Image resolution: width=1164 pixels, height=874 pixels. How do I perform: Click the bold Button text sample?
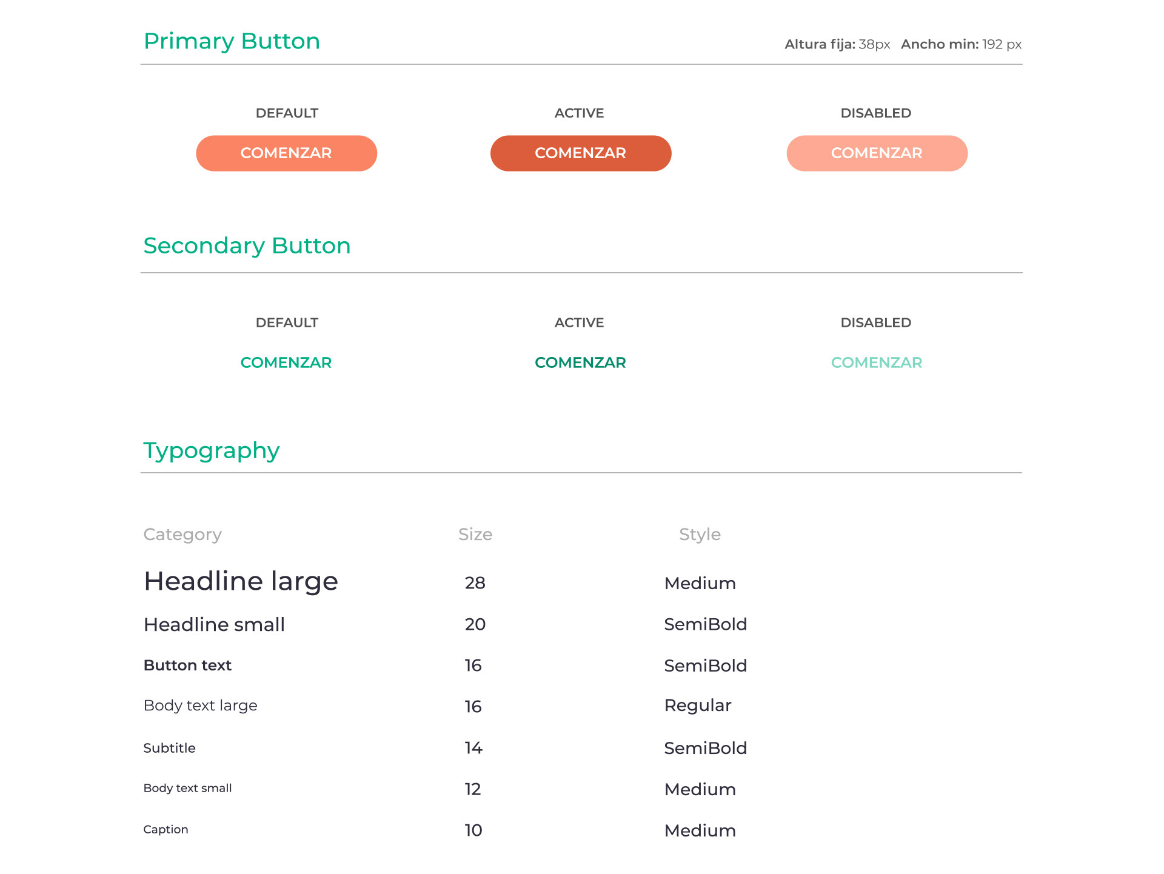click(x=187, y=666)
